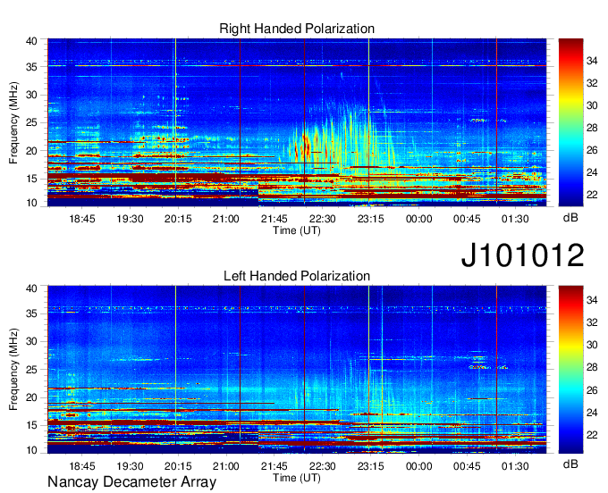608x493 pixels.
Task: Click the 24 dB tick on Right Handed color bar
Action: (x=592, y=172)
